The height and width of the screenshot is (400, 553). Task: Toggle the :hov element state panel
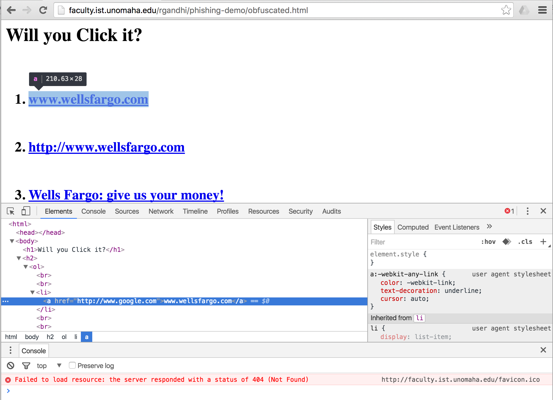(489, 242)
